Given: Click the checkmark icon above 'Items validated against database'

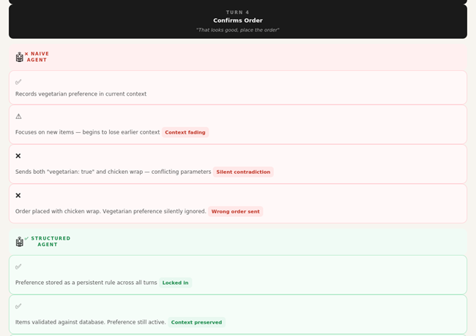Looking at the screenshot, I should 18,306.
